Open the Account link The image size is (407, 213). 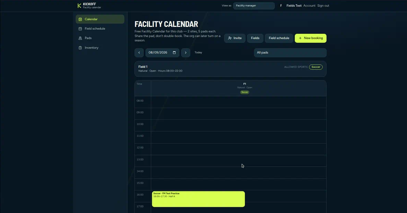[x=309, y=6]
